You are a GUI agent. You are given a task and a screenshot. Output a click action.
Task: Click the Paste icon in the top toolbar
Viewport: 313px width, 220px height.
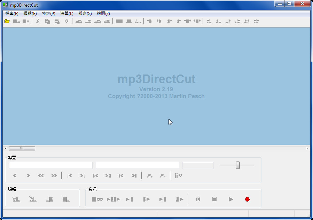tap(57, 21)
